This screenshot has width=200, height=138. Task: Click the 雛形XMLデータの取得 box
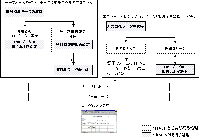coord(25,12)
